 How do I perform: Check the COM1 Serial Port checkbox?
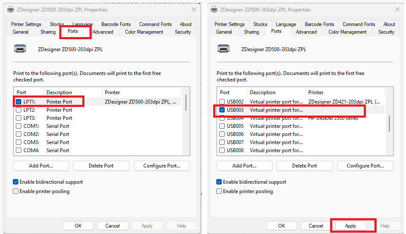click(19, 126)
